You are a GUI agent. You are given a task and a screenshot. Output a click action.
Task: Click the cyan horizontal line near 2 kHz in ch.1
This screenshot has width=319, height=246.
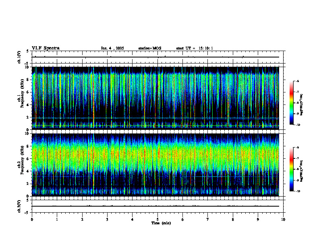(155, 118)
